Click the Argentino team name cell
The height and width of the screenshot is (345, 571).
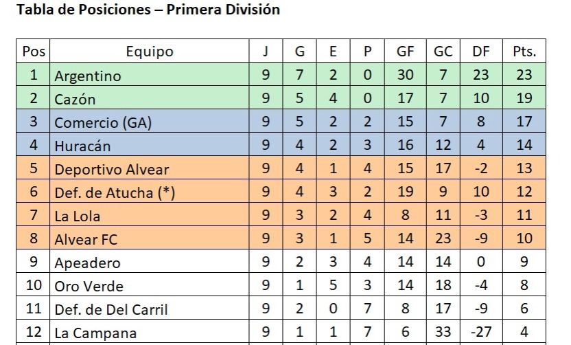[x=150, y=75]
